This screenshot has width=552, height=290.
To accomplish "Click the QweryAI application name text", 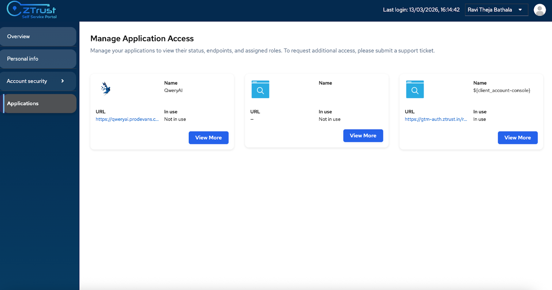I will coord(173,90).
